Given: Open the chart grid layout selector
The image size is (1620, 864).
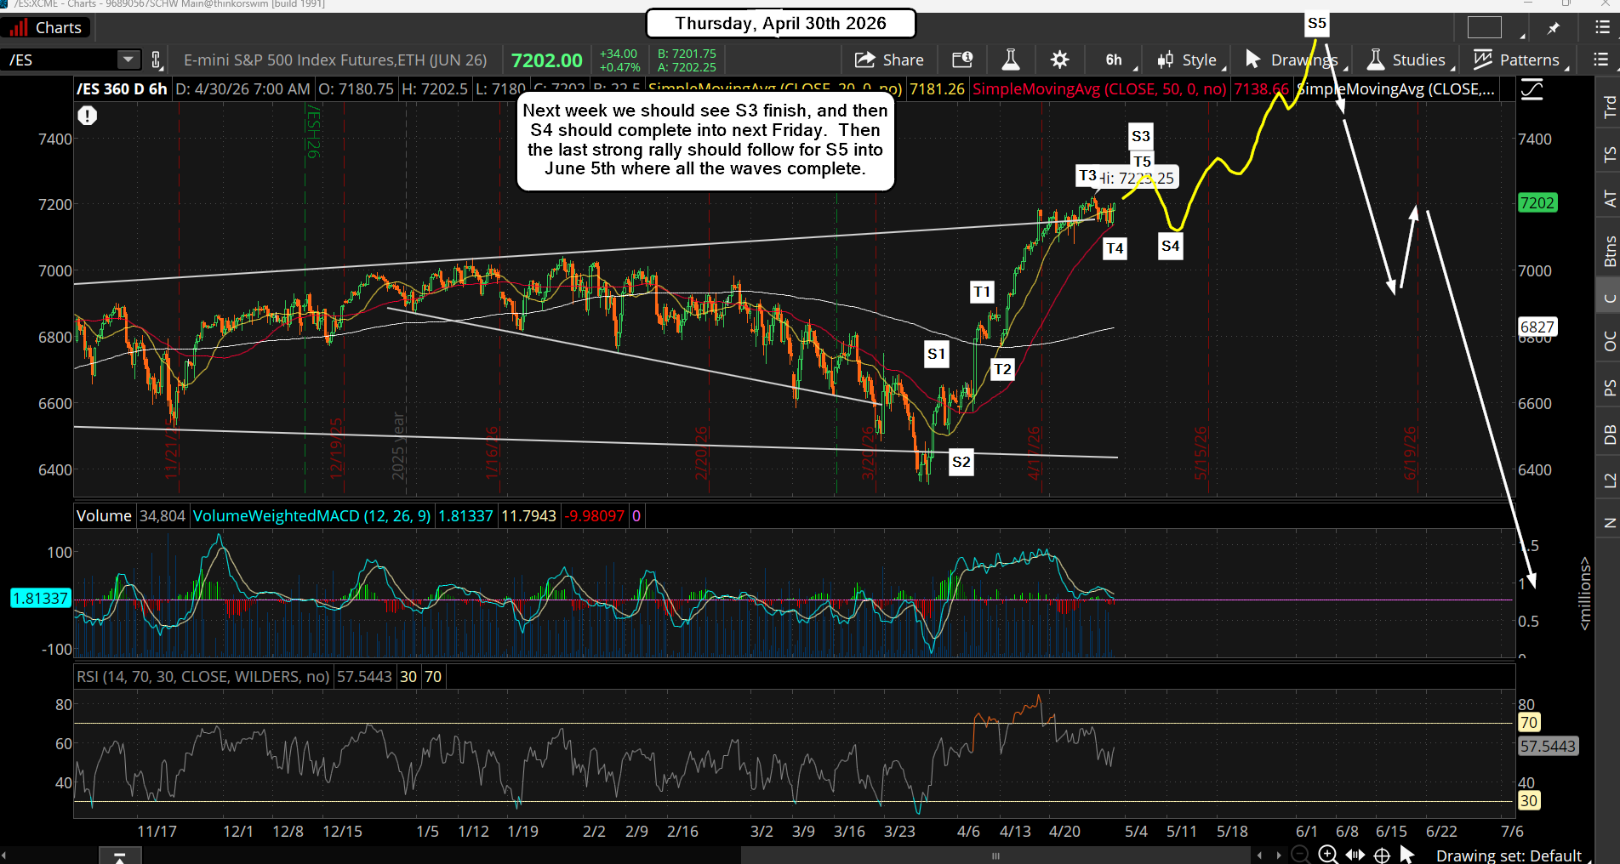Looking at the screenshot, I should pyautogui.click(x=1485, y=28).
